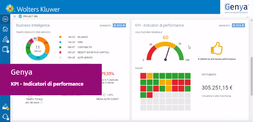This screenshot has height=122, width=253.
Task: Click the Indicatore di alta importanza text
Action: [x=216, y=96]
